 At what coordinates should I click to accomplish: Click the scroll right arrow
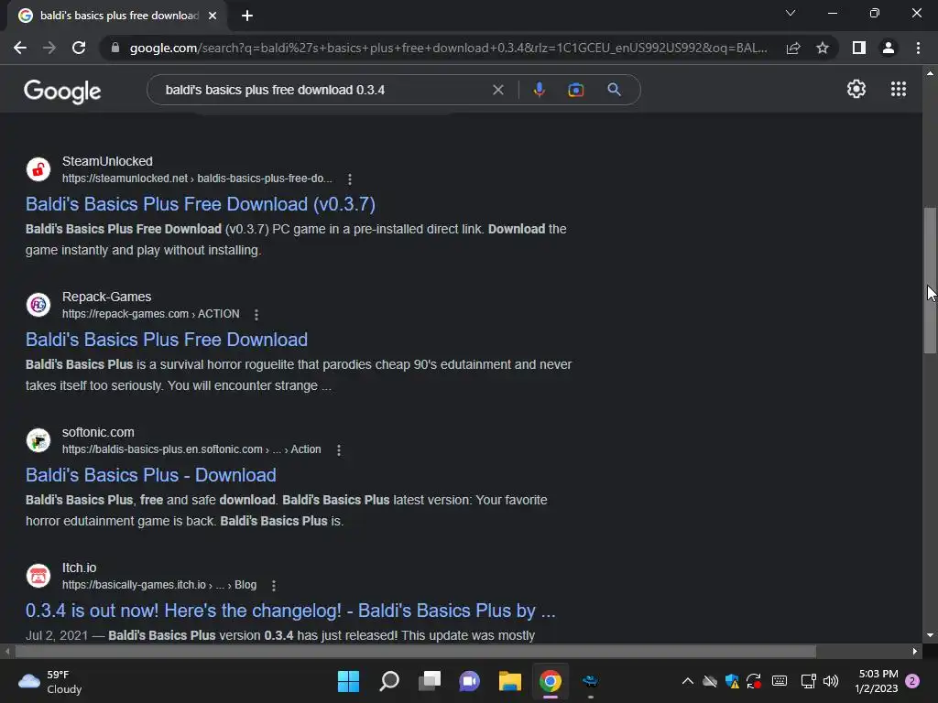click(x=915, y=651)
